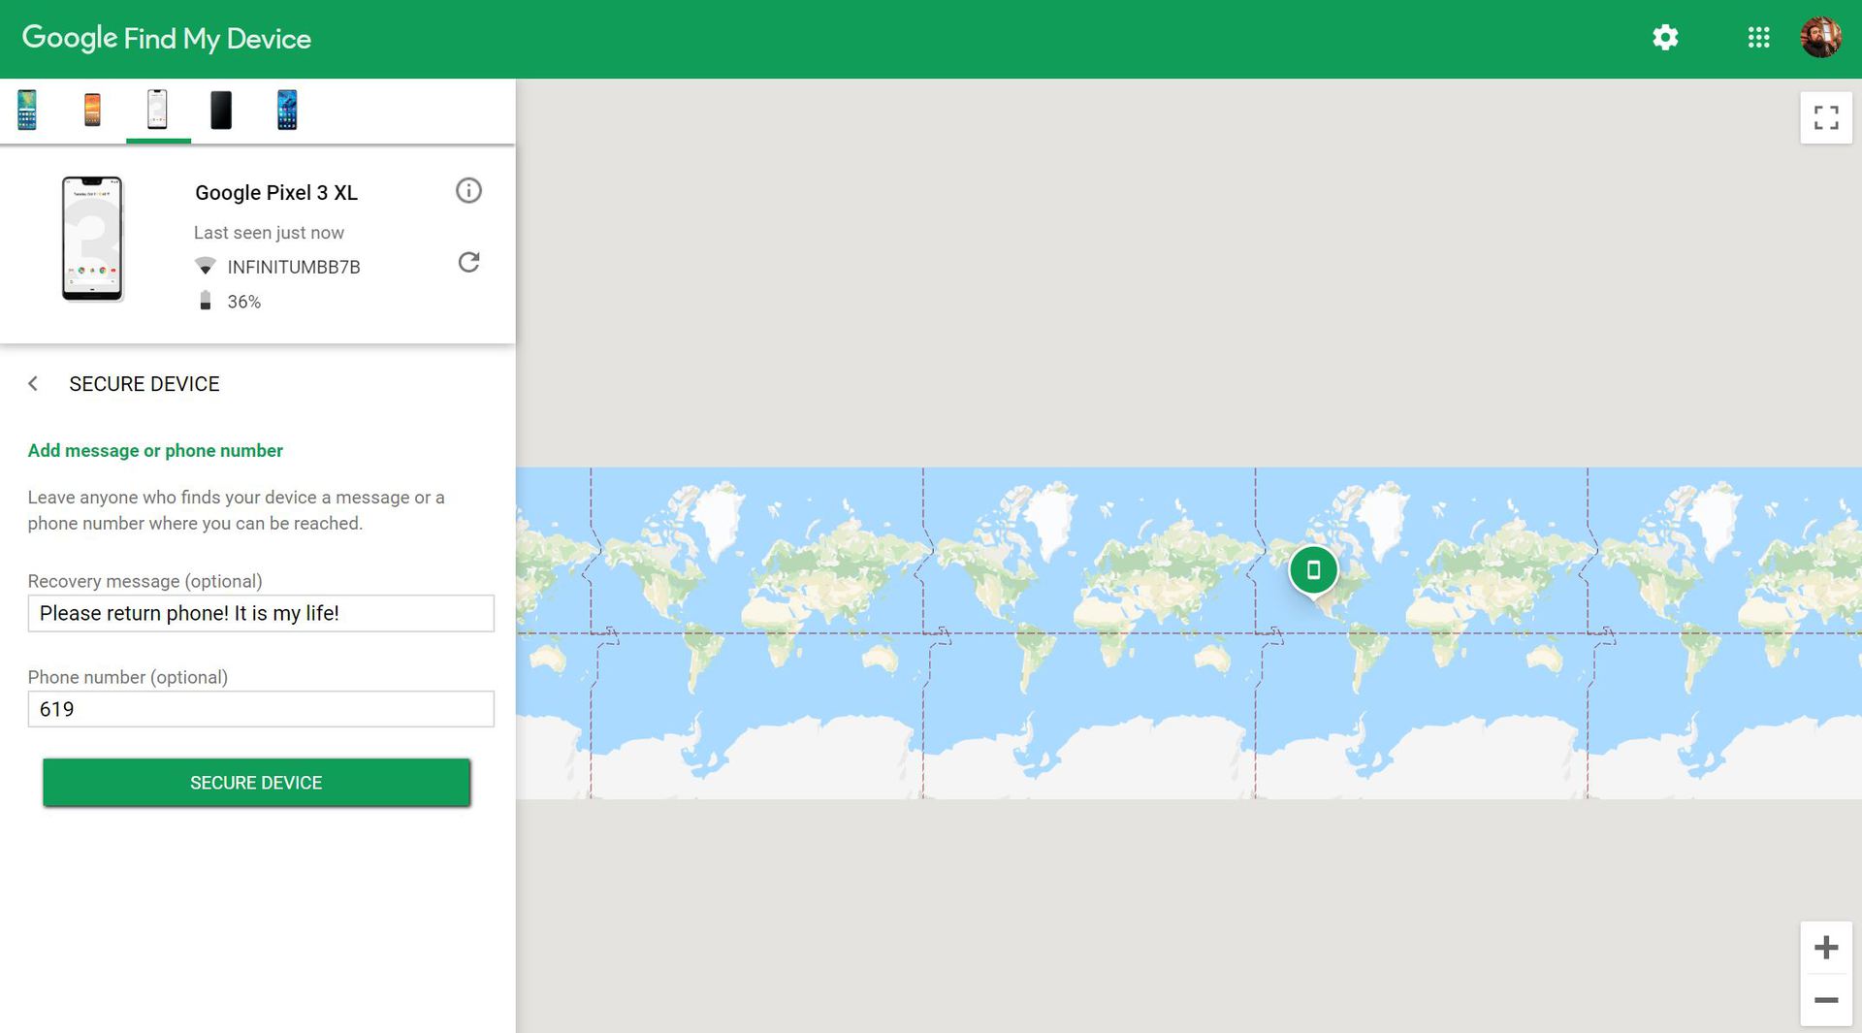This screenshot has height=1033, width=1862.
Task: Click the Wi-Fi network icon beside INFINITUMBB7B
Action: coord(205,266)
